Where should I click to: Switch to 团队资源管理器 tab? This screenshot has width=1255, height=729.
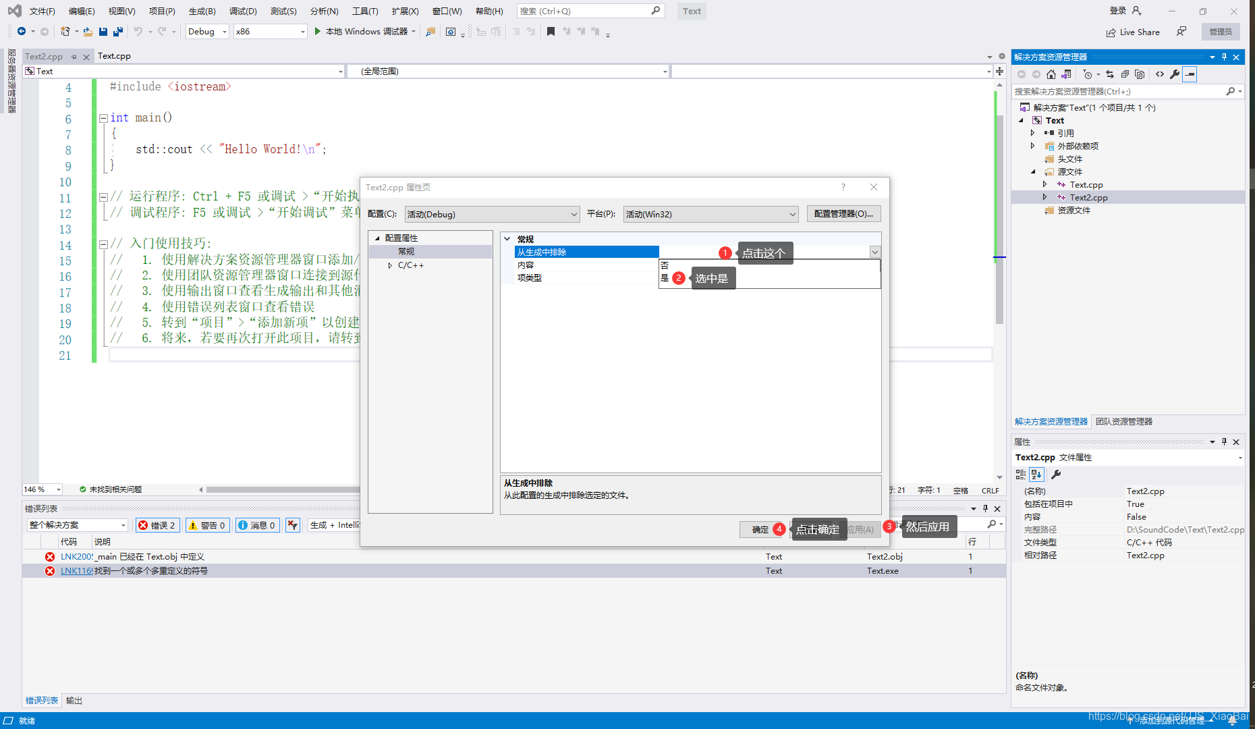pyautogui.click(x=1124, y=421)
